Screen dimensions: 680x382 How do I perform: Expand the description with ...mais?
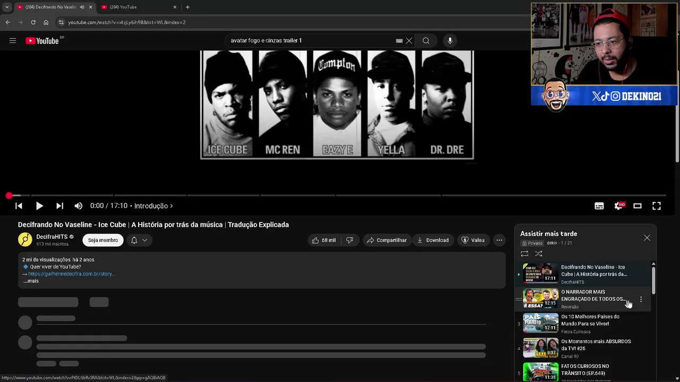(31, 281)
